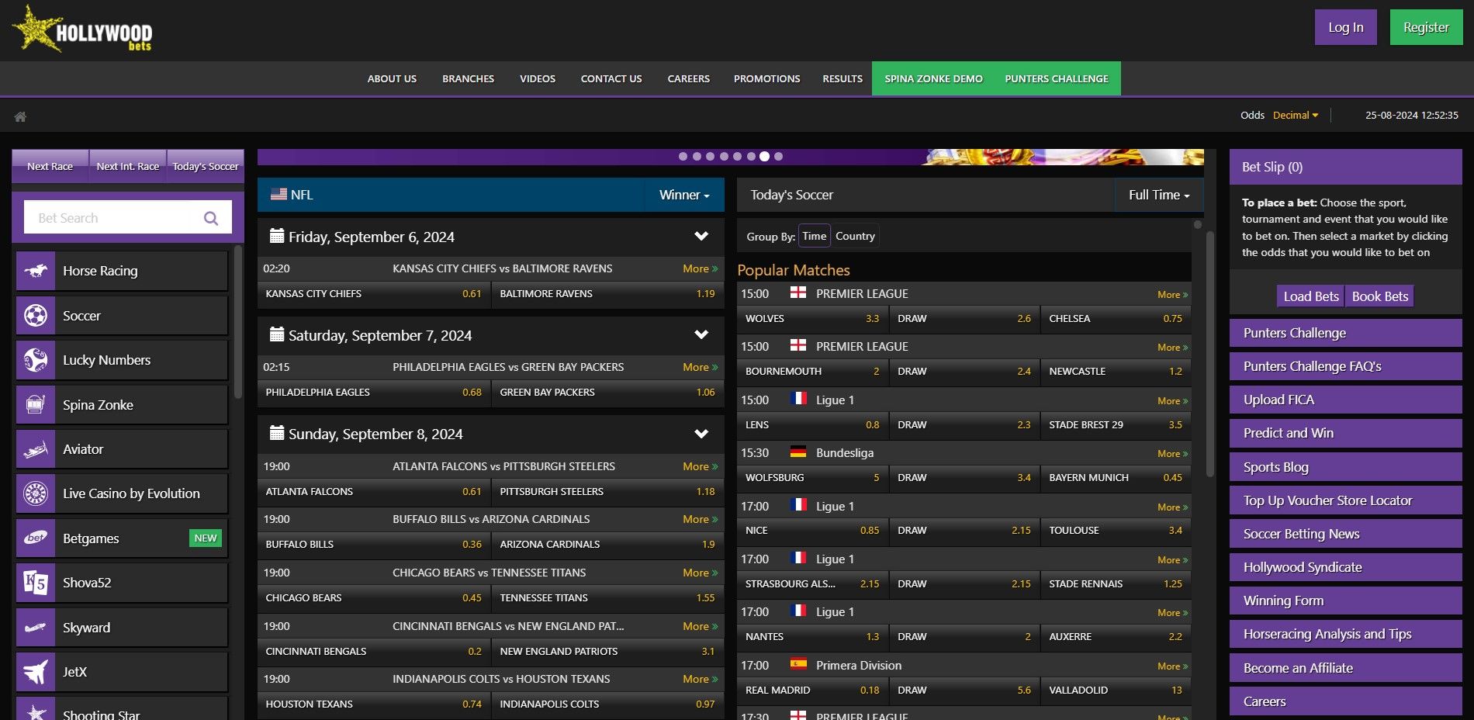Image resolution: width=1474 pixels, height=720 pixels.
Task: Open Spina Zonke slot icon
Action: [36, 405]
